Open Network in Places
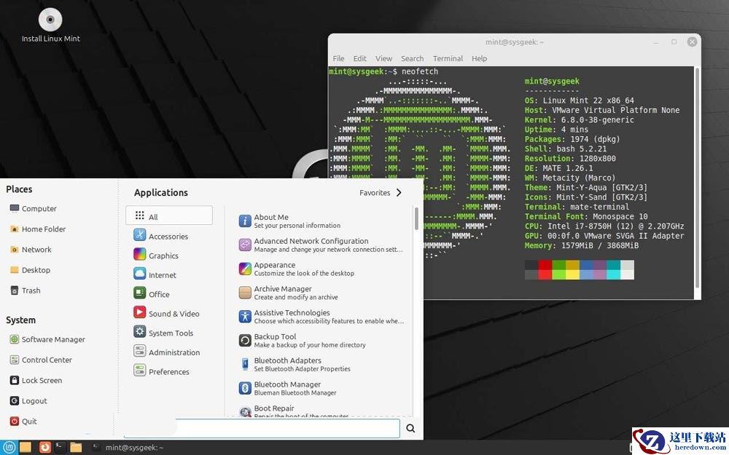This screenshot has height=455, width=729. click(x=31, y=249)
